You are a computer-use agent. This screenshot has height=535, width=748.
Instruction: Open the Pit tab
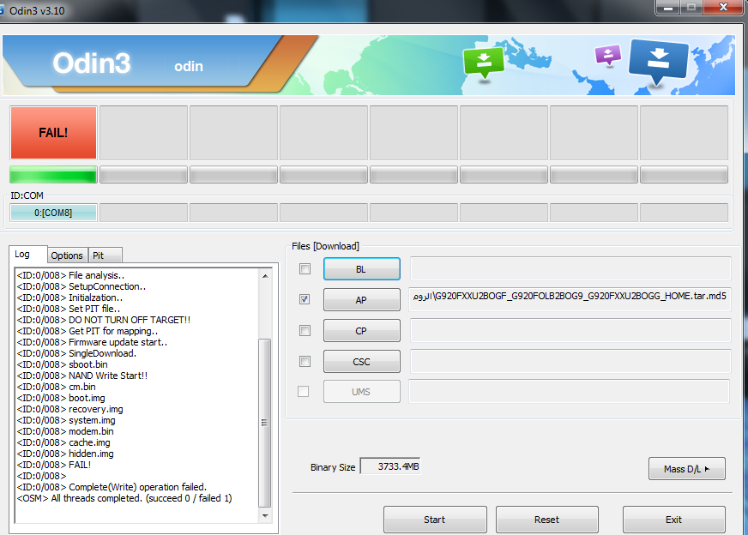point(105,255)
